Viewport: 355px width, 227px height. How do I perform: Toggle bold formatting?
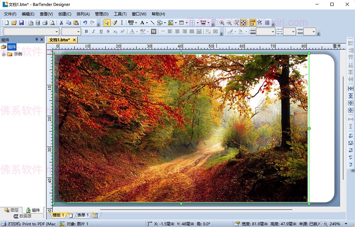(86, 32)
